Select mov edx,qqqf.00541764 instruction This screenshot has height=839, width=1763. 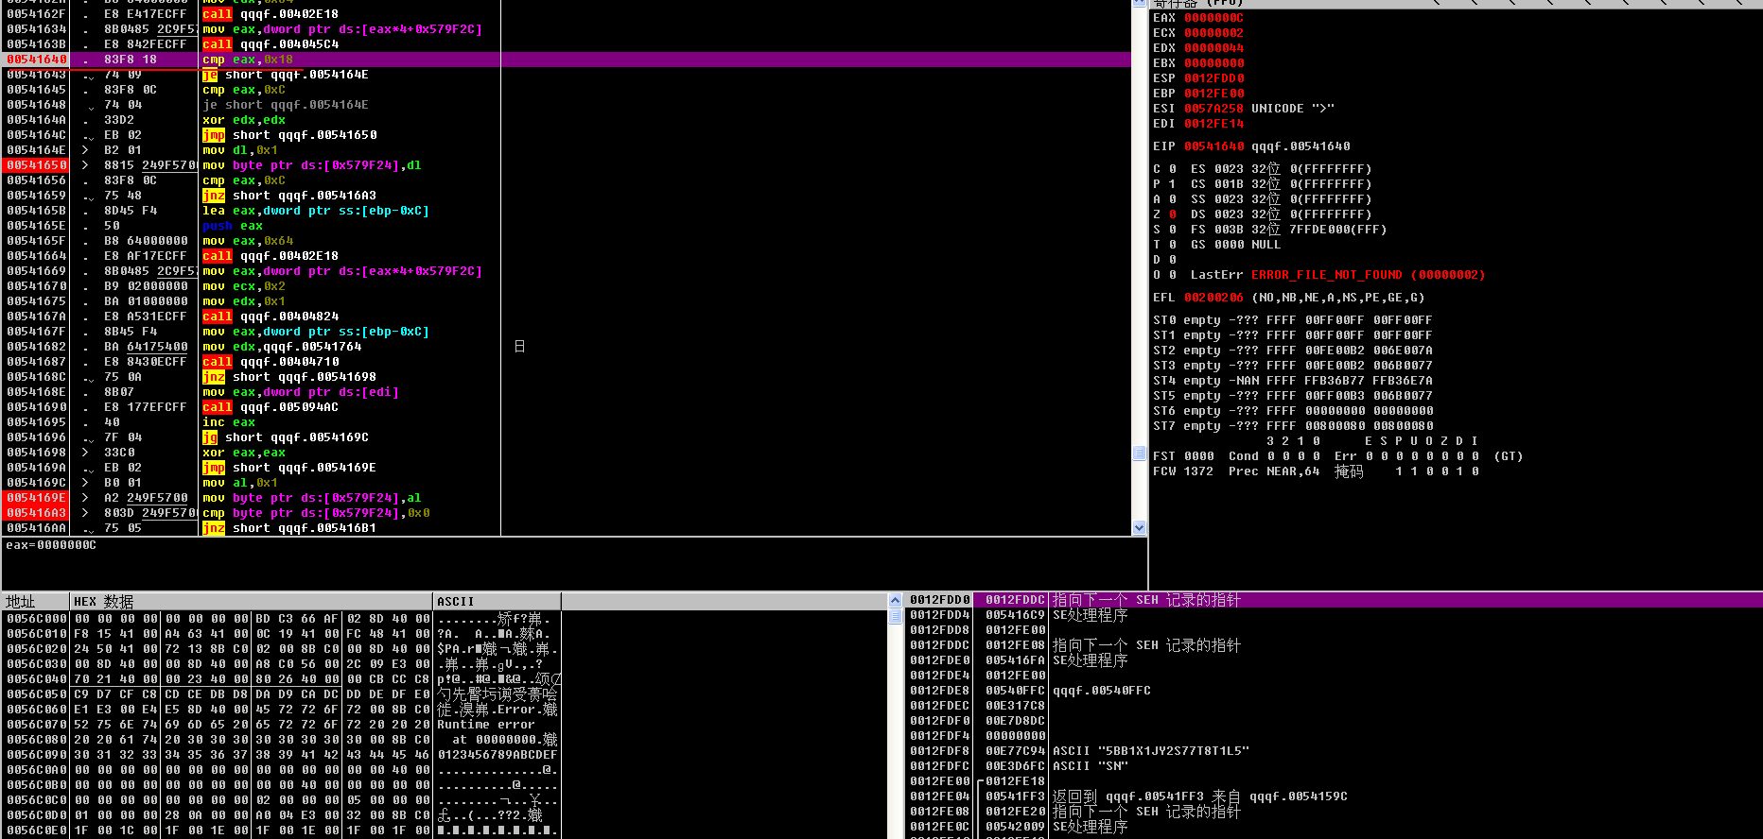pyautogui.click(x=282, y=347)
